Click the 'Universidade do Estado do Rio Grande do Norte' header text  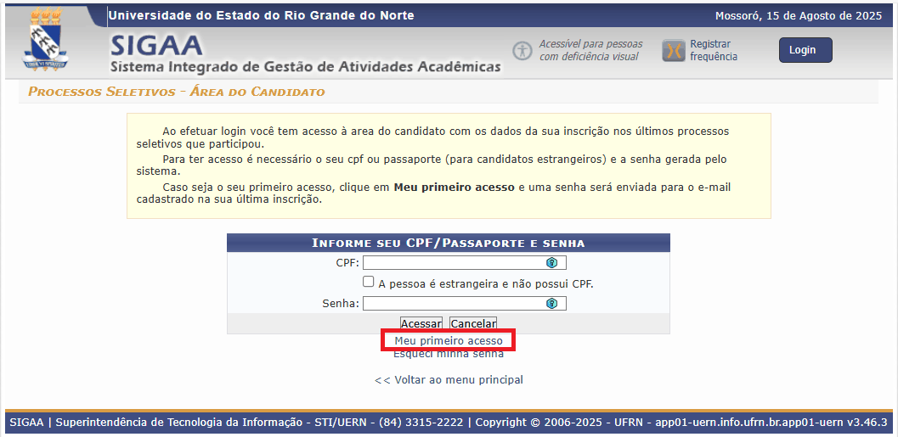coord(262,15)
